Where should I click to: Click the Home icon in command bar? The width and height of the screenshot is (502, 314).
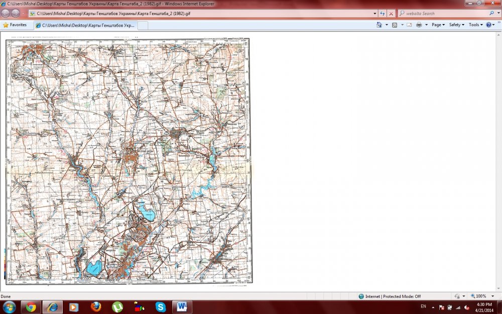point(379,25)
